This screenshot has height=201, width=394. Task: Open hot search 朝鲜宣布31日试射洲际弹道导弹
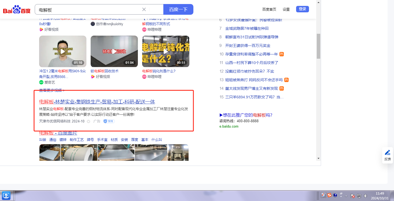[252, 37]
